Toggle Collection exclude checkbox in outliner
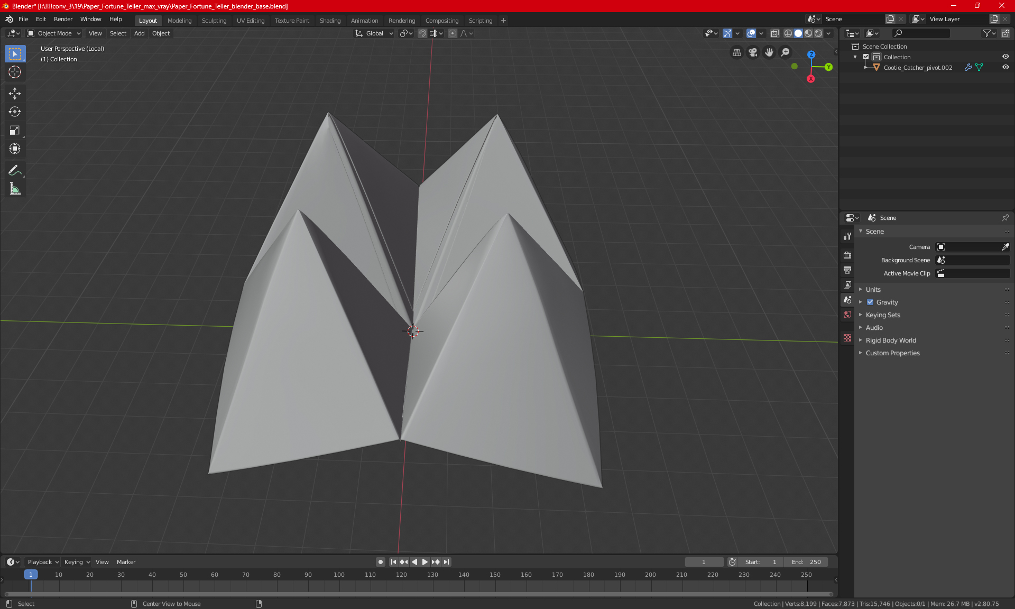 point(866,57)
